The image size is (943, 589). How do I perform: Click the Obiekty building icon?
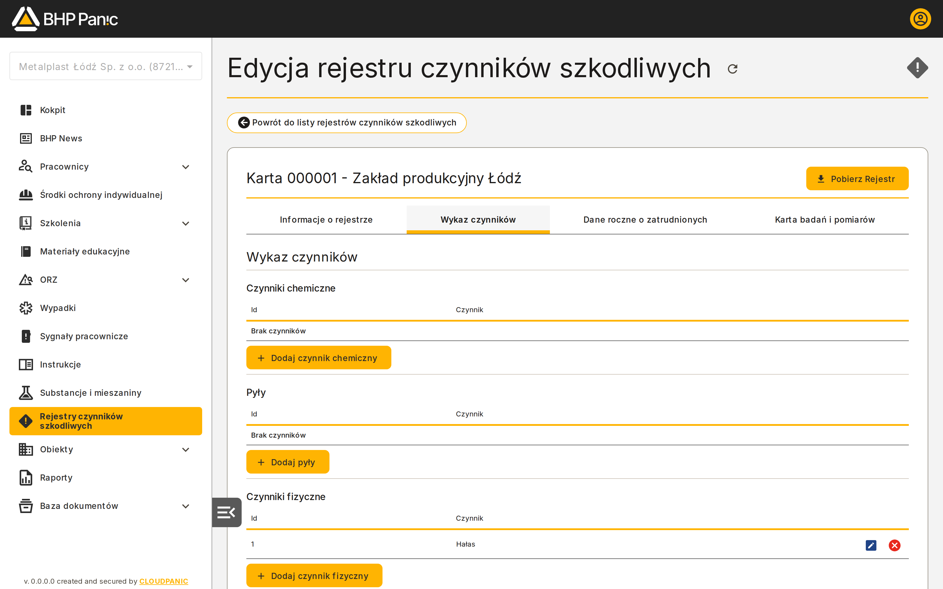26,449
